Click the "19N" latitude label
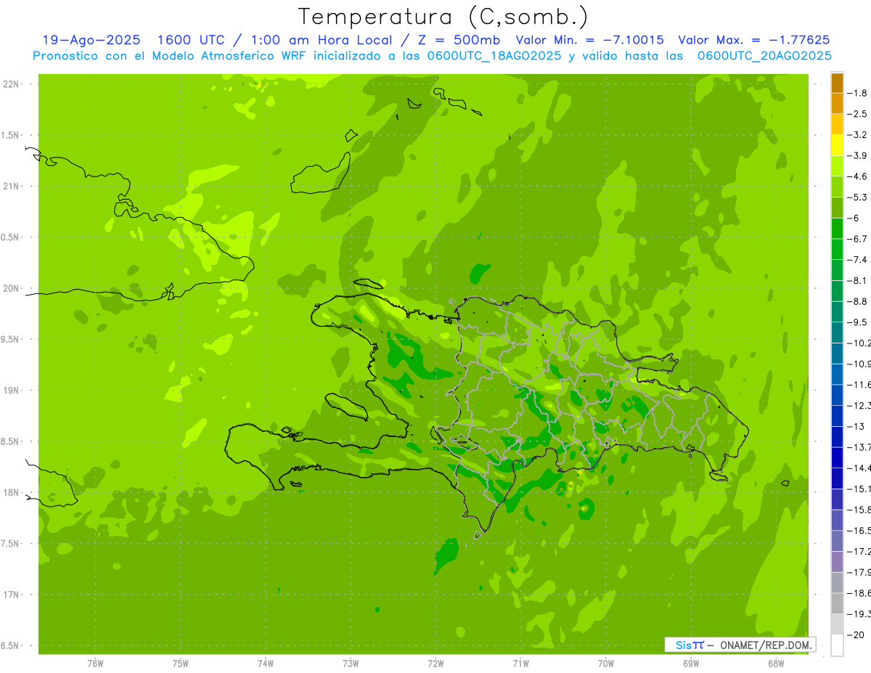The width and height of the screenshot is (871, 673). click(x=10, y=391)
